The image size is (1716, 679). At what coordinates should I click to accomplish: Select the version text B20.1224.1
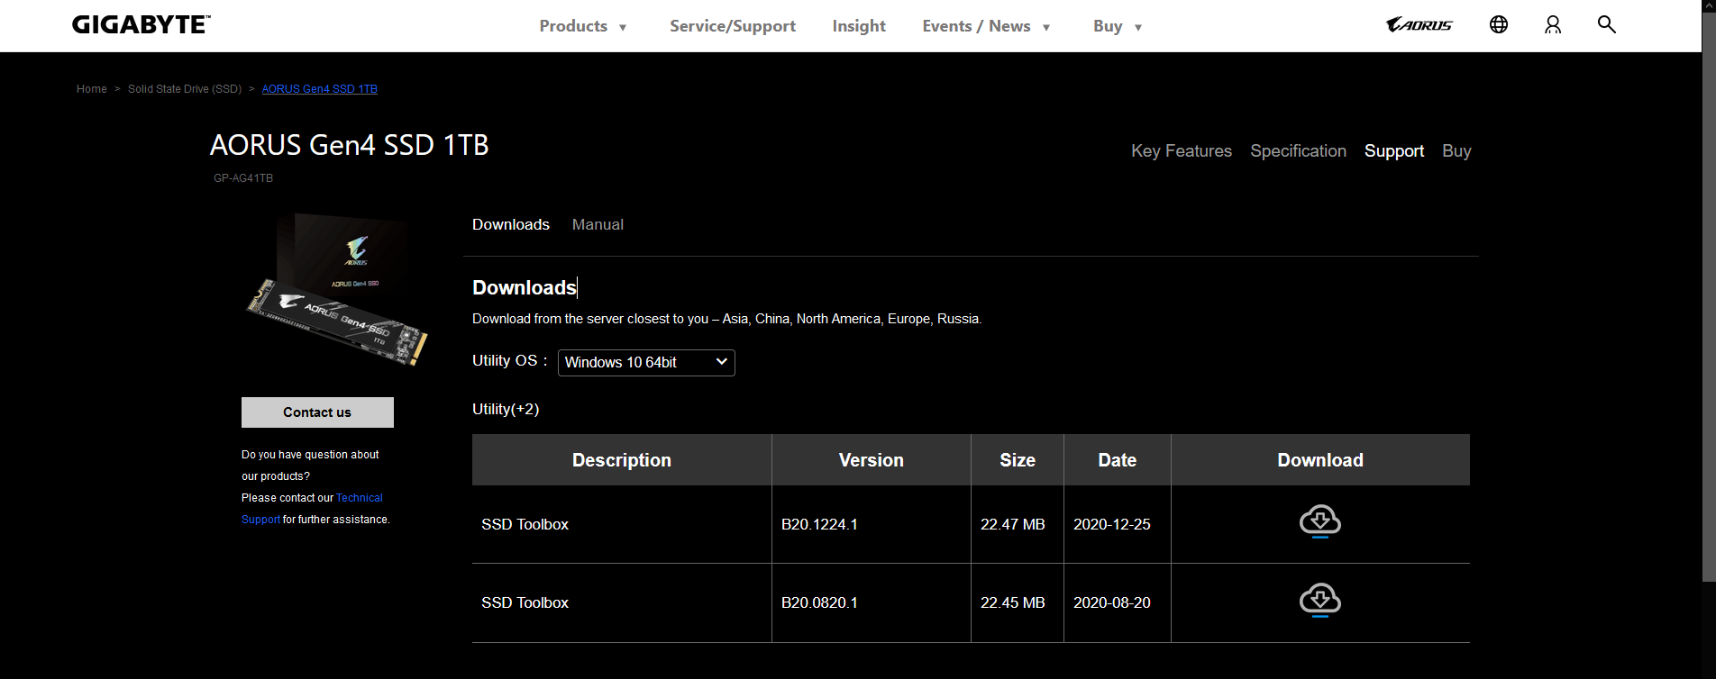[x=819, y=525]
